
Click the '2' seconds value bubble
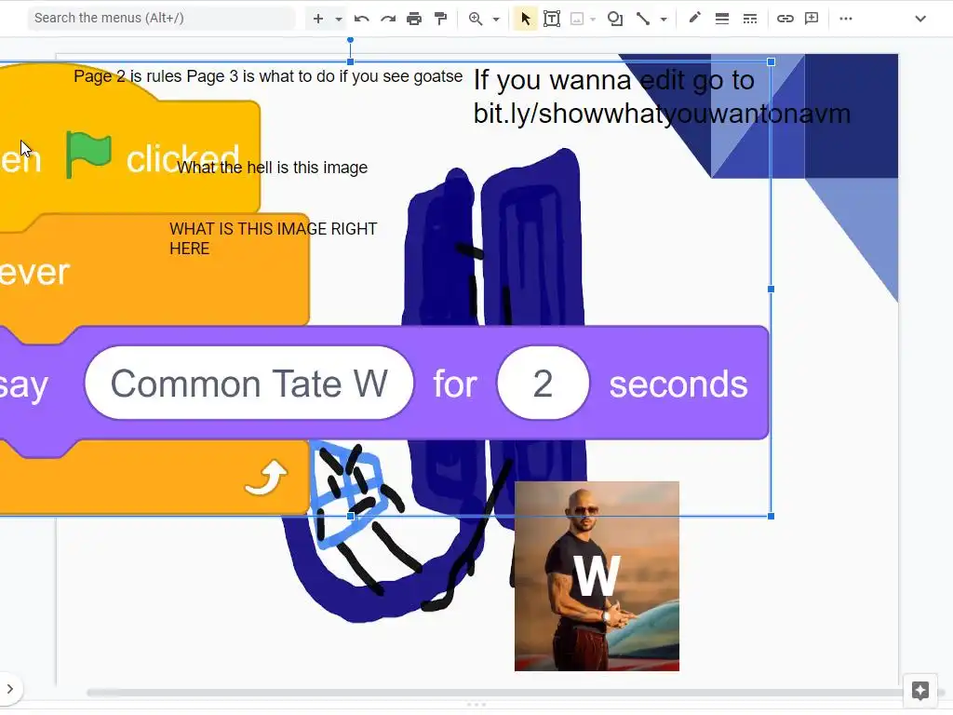(x=543, y=383)
